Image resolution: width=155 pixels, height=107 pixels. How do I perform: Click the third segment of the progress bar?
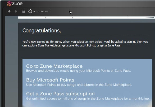click(86, 18)
